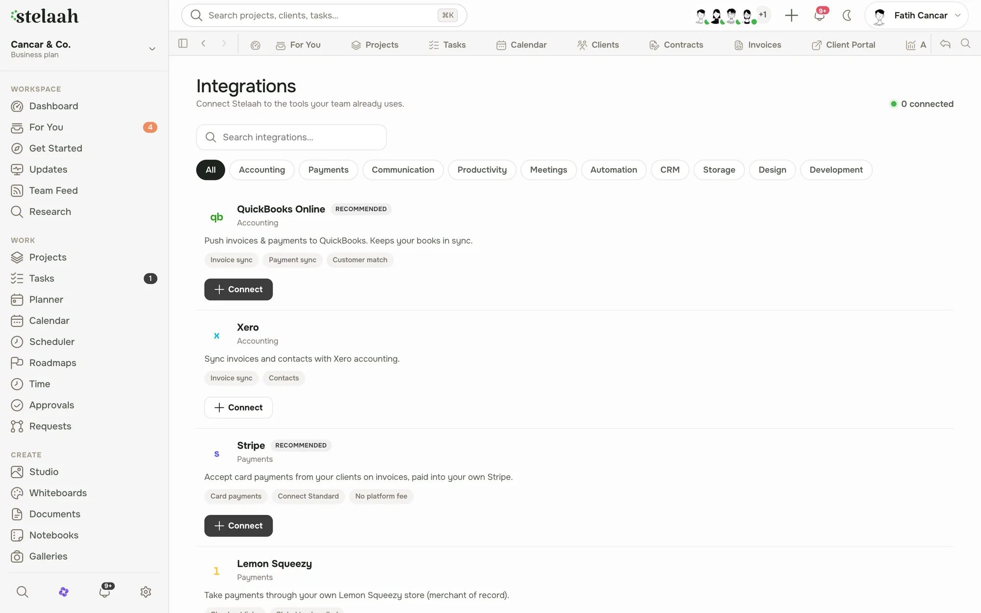Screen dimensions: 981x613
Task: Open Approvals in the sidebar
Action: 84,405
